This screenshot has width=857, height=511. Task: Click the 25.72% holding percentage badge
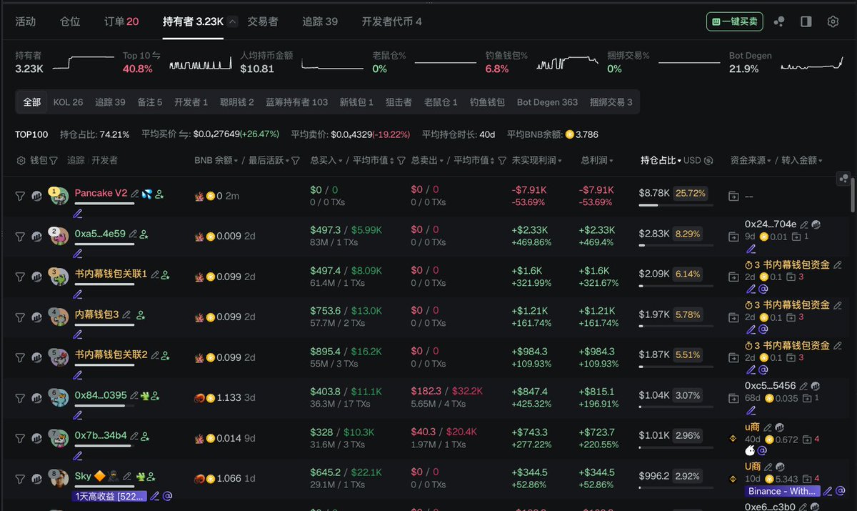coord(690,193)
